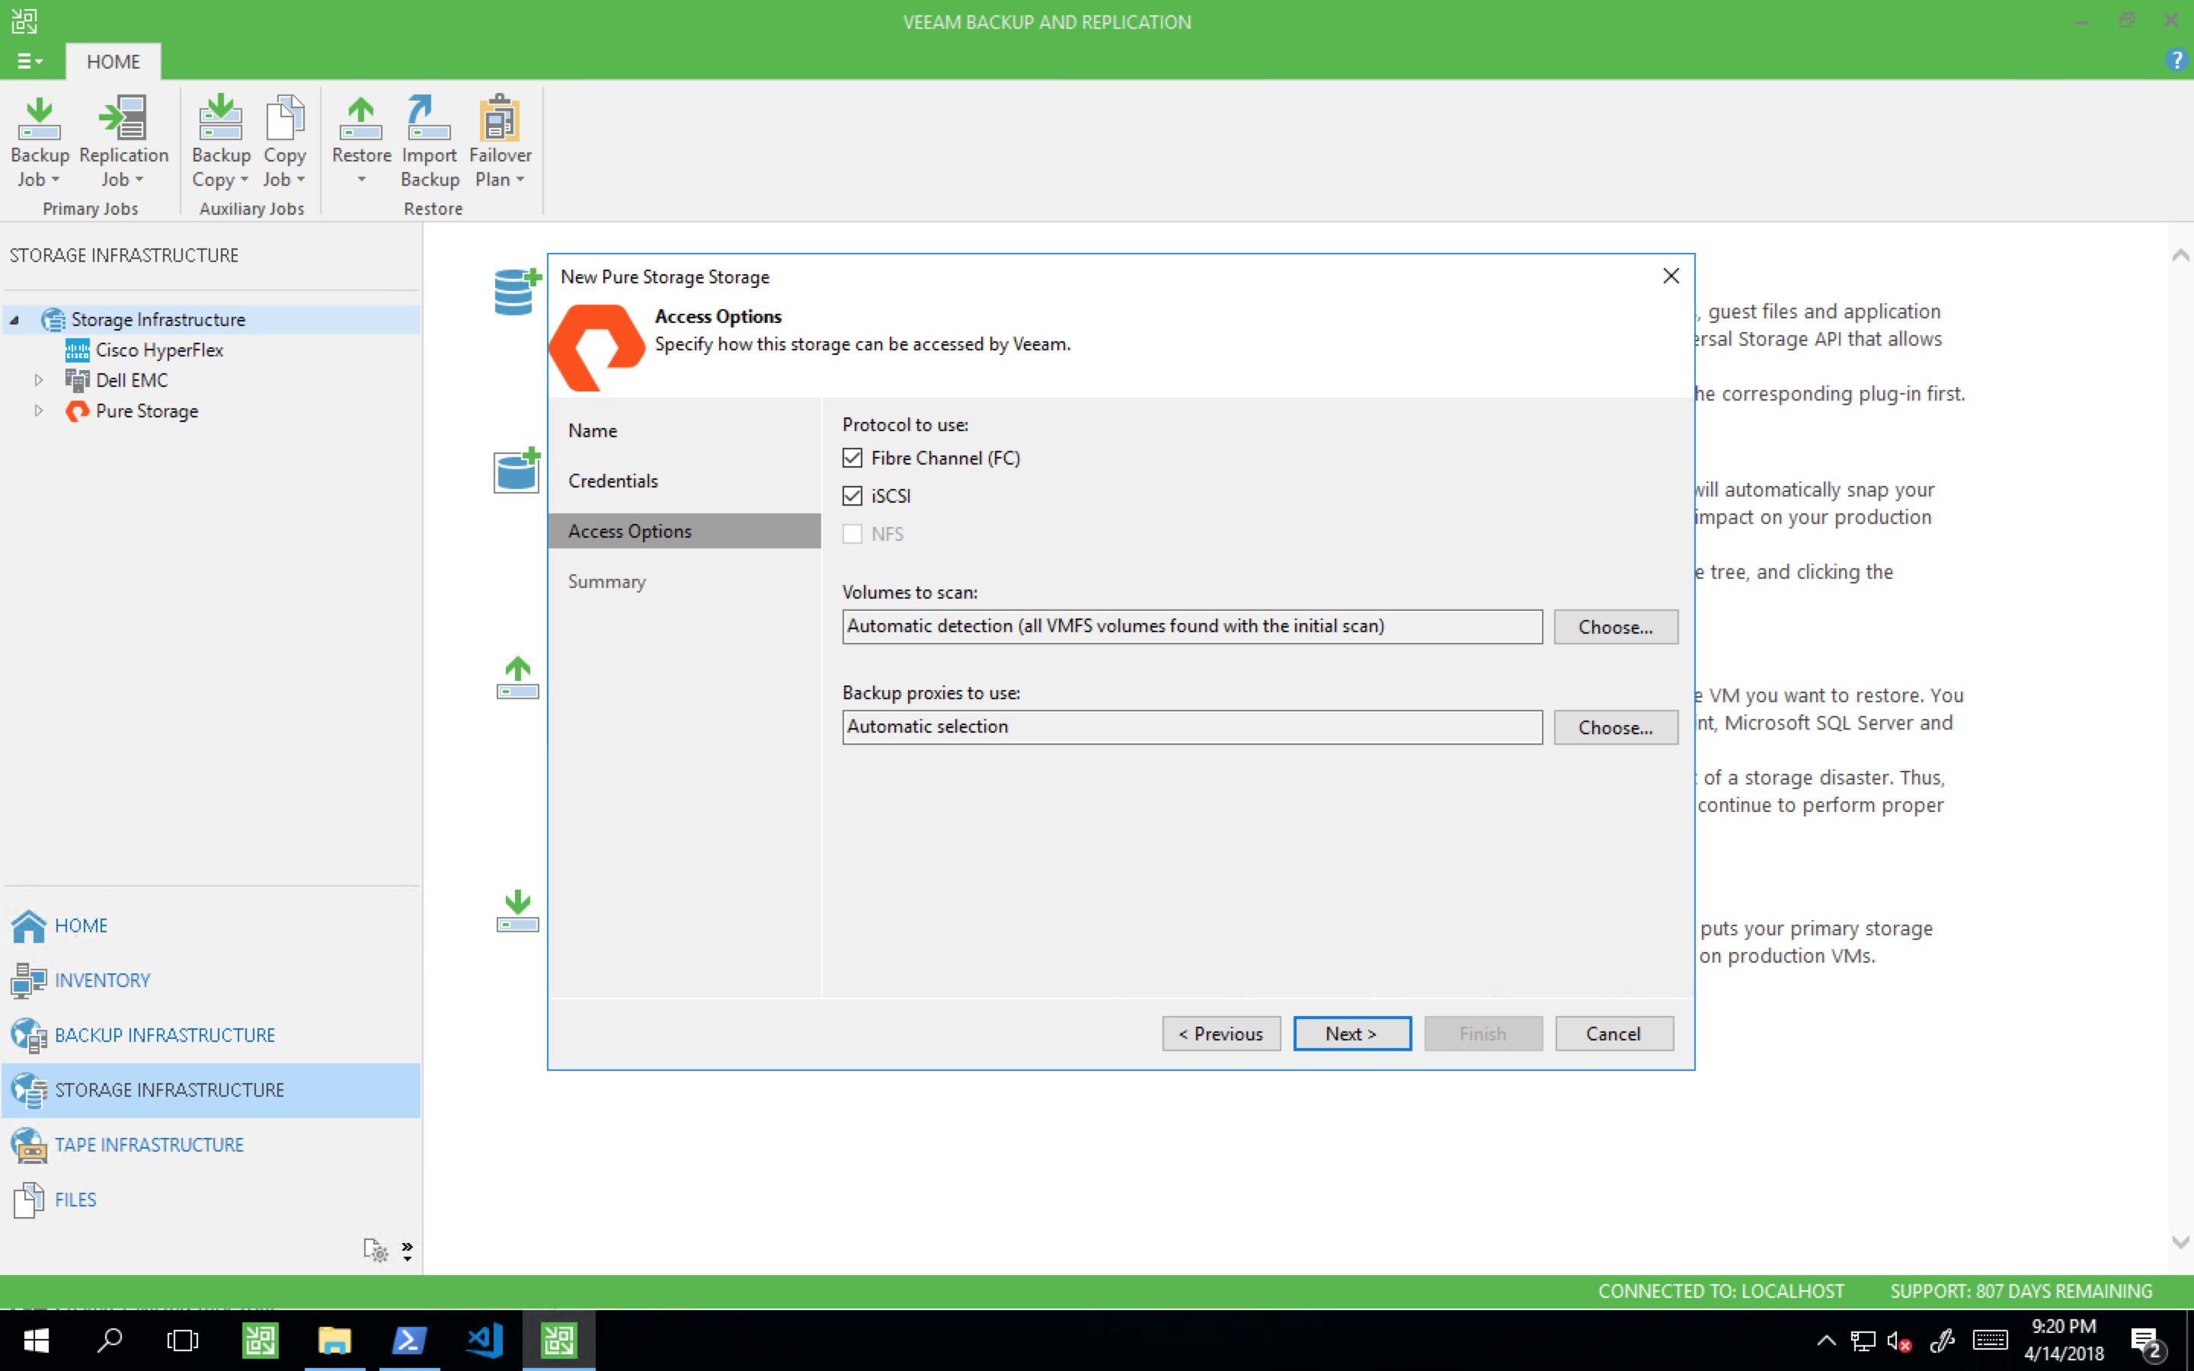Click the Backup proxies to use field
Image resolution: width=2194 pixels, height=1371 pixels.
click(x=1192, y=727)
